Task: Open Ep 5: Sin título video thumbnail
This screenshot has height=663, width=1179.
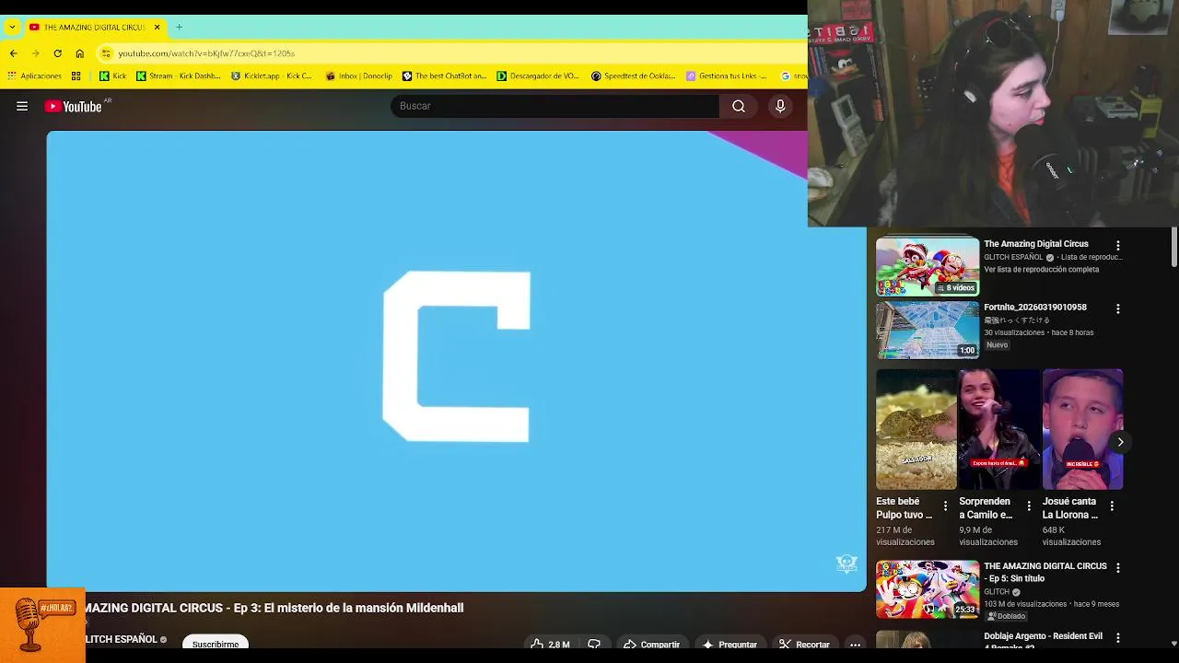Action: coord(928,589)
